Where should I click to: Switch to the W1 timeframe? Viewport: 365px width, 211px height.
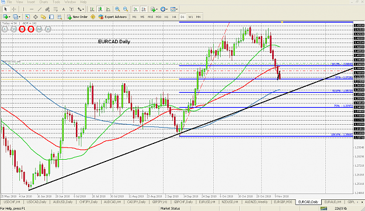click(x=190, y=17)
